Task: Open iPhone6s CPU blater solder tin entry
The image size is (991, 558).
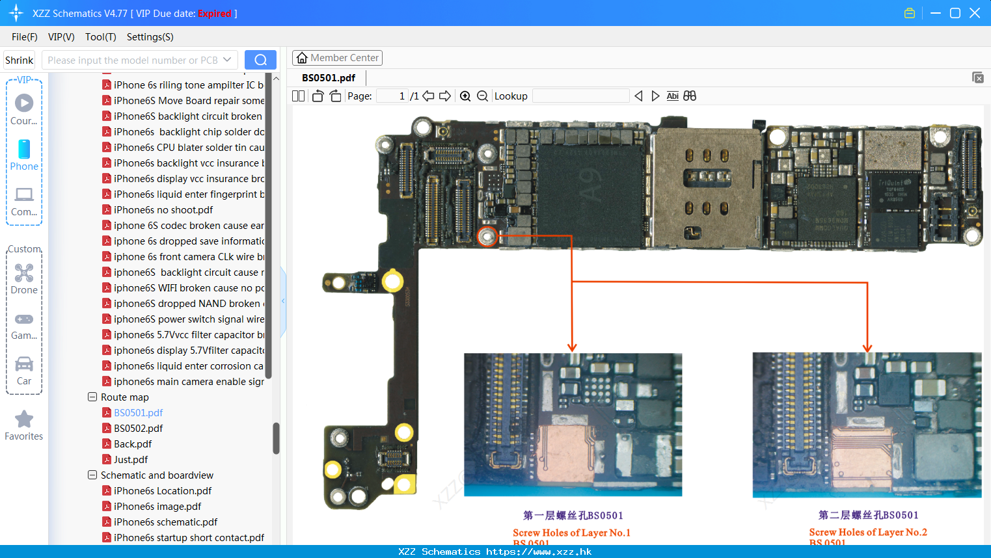Action: click(x=189, y=147)
